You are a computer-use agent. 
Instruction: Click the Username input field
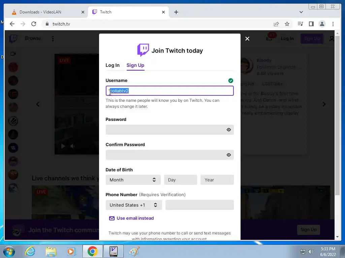tap(170, 91)
